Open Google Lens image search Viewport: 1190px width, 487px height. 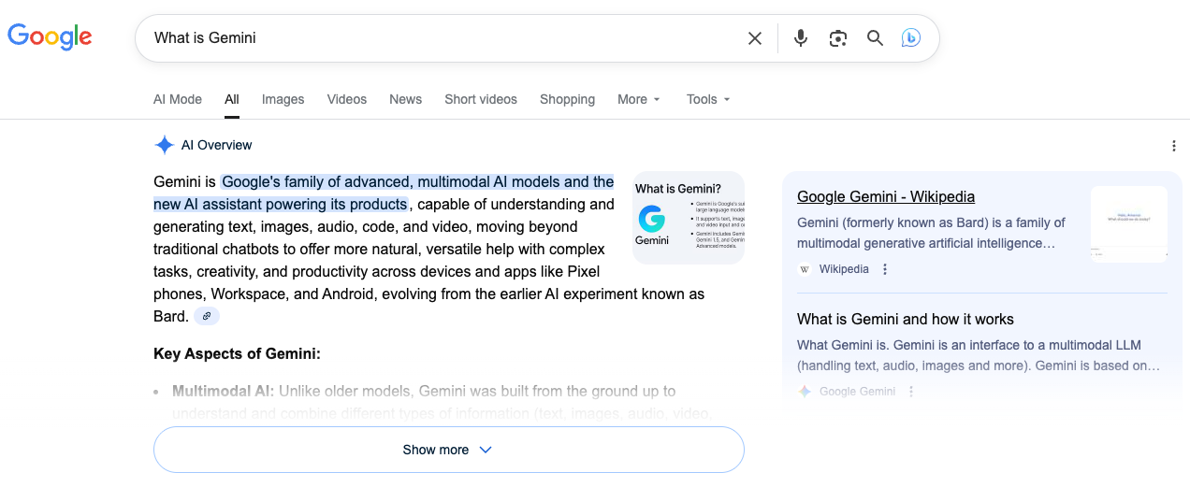click(x=837, y=38)
